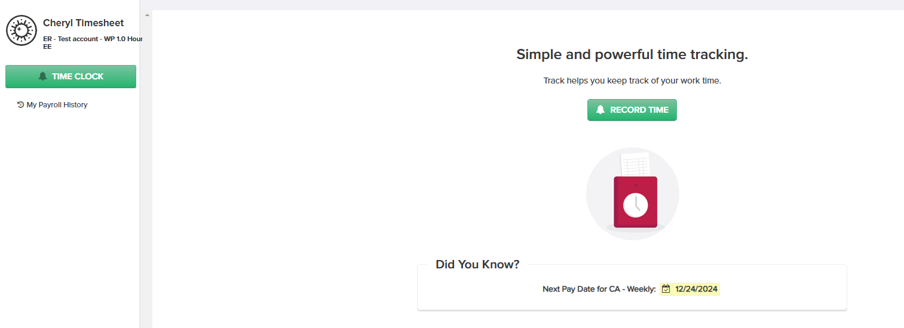Image resolution: width=904 pixels, height=328 pixels.
Task: Click the scrollbar up arrow
Action: click(x=147, y=14)
